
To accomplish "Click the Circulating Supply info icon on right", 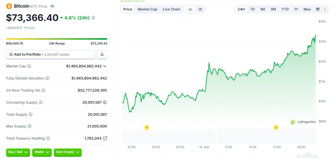I will pos(105,102).
